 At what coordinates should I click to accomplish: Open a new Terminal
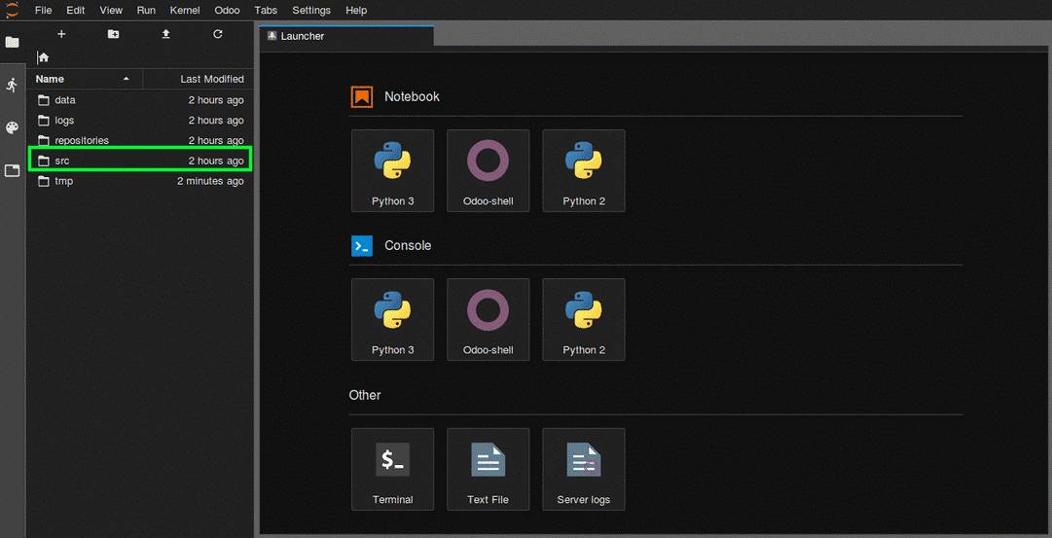pos(392,469)
